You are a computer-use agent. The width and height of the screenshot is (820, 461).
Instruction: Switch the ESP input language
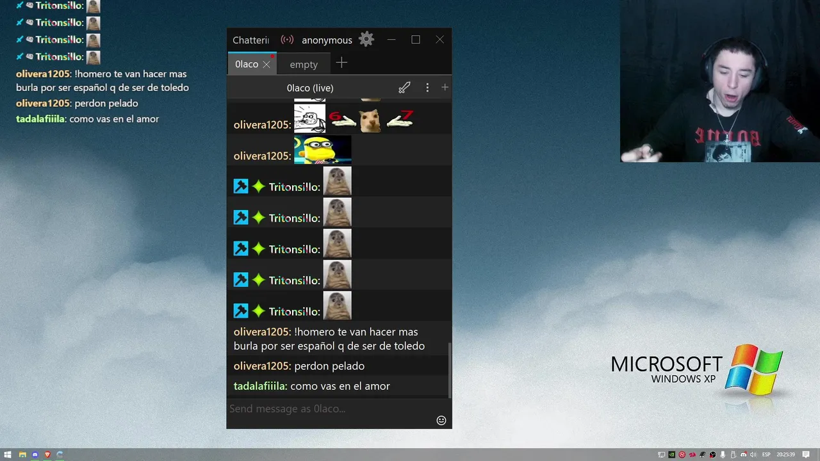coord(766,455)
